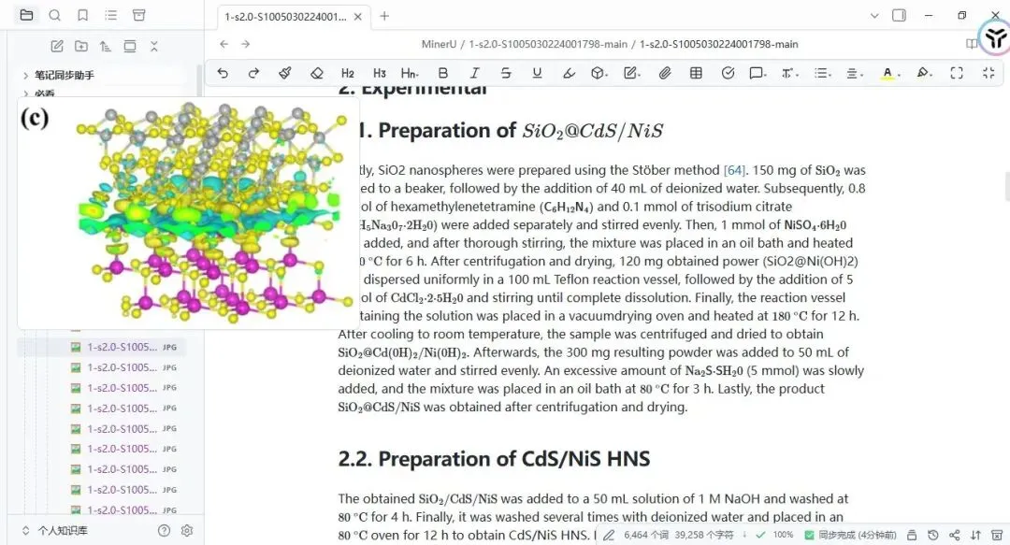Click the up-down sync arrows icon
This screenshot has width=1010, height=545.
975,535
